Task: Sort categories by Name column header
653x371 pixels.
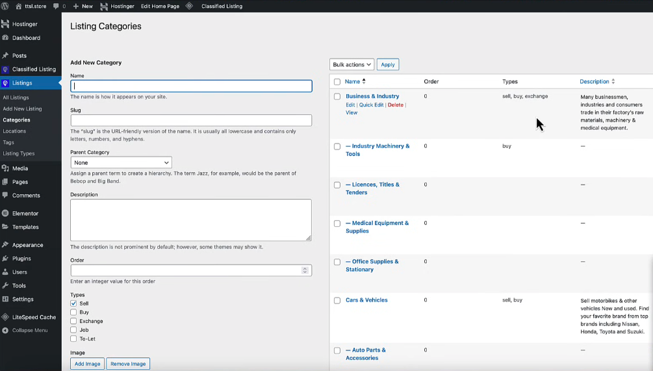Action: point(352,82)
